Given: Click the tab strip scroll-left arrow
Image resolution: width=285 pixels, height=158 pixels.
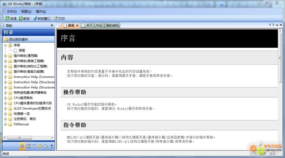Looking at the screenshot, I should pos(270,25).
